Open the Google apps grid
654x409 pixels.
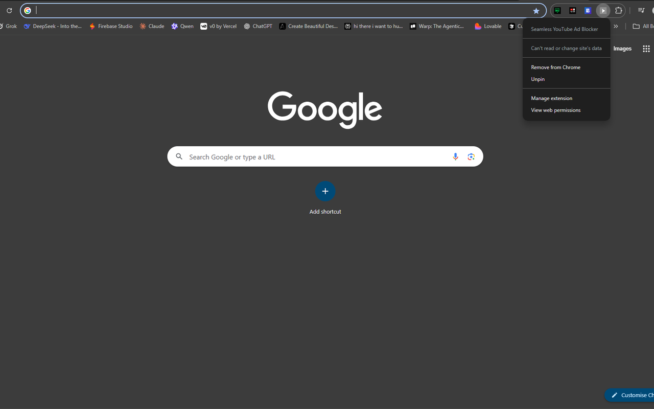[x=646, y=49]
